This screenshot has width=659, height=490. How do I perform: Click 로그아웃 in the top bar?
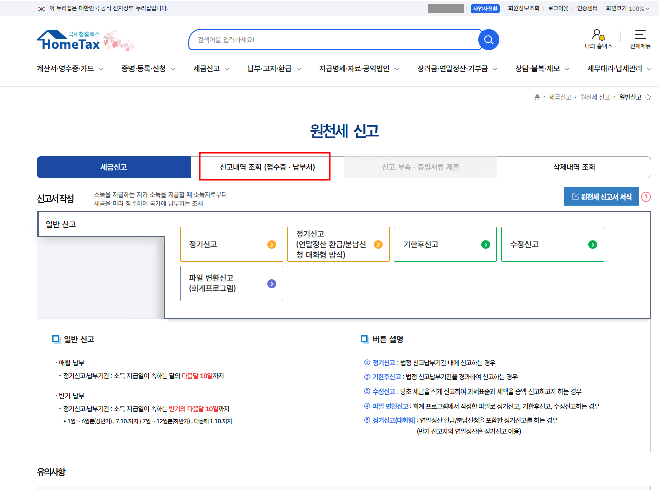[x=558, y=8]
